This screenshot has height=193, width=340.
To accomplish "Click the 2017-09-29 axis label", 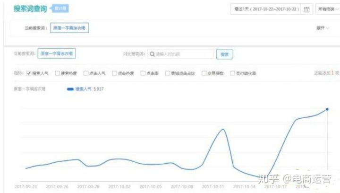I will pyautogui.click(x=88, y=186).
